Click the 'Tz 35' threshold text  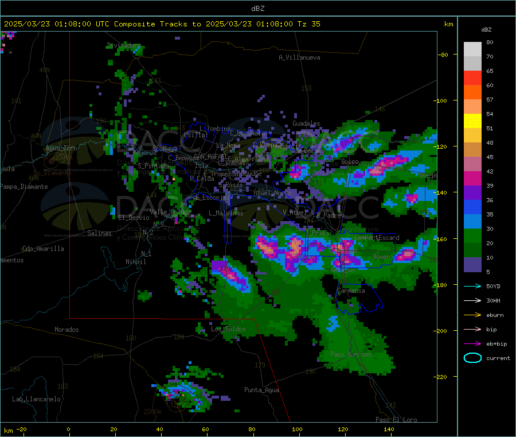[308, 24]
